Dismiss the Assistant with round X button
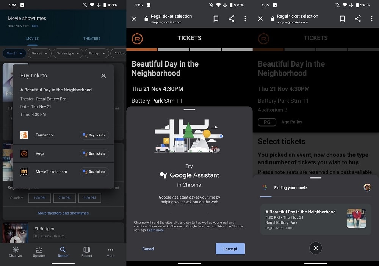 click(316, 248)
